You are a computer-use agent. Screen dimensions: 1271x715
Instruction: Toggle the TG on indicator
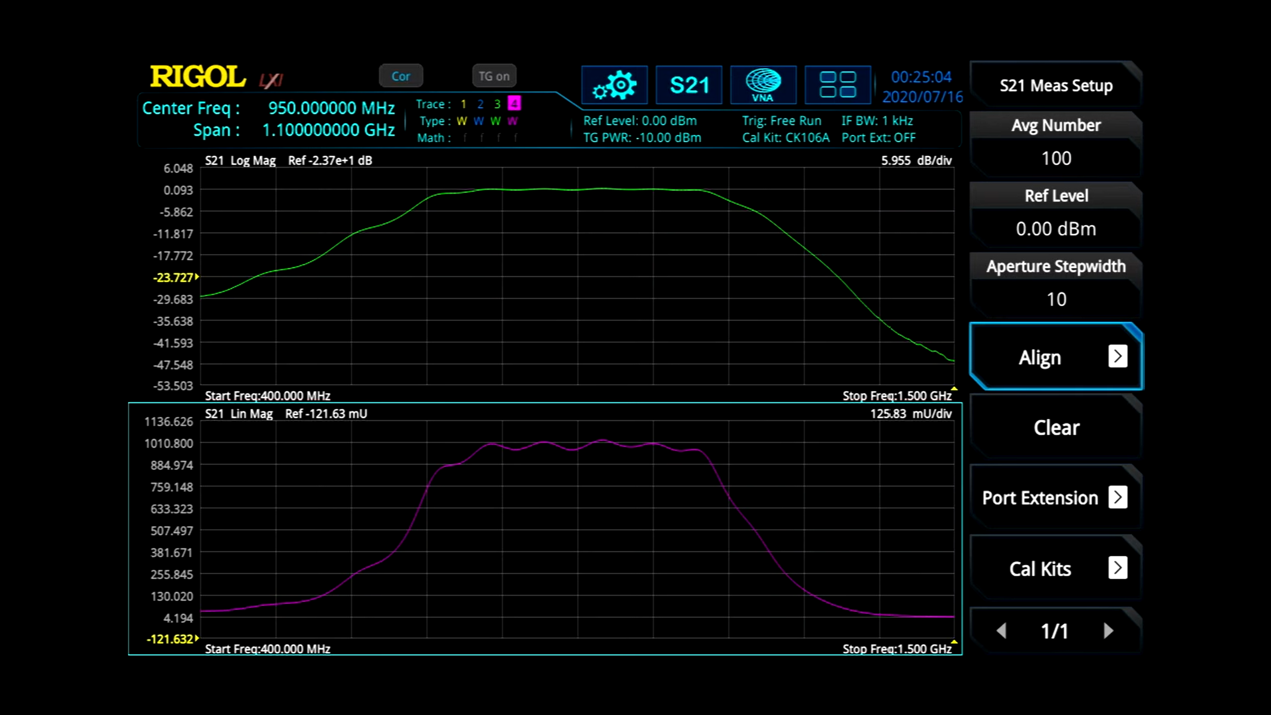pyautogui.click(x=494, y=76)
